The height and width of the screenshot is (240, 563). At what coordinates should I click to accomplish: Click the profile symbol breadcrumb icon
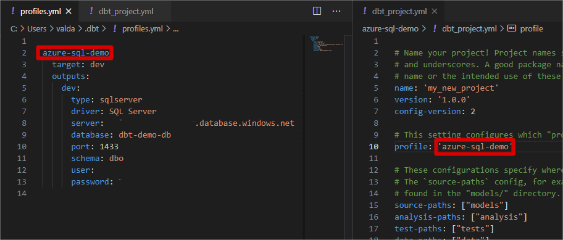512,29
